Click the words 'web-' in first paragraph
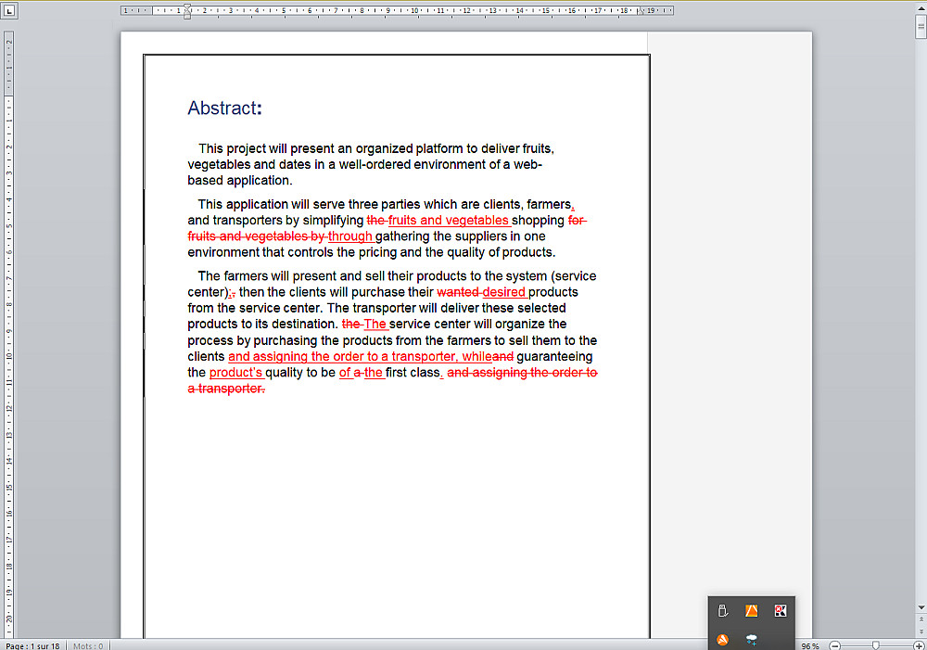 pos(527,164)
